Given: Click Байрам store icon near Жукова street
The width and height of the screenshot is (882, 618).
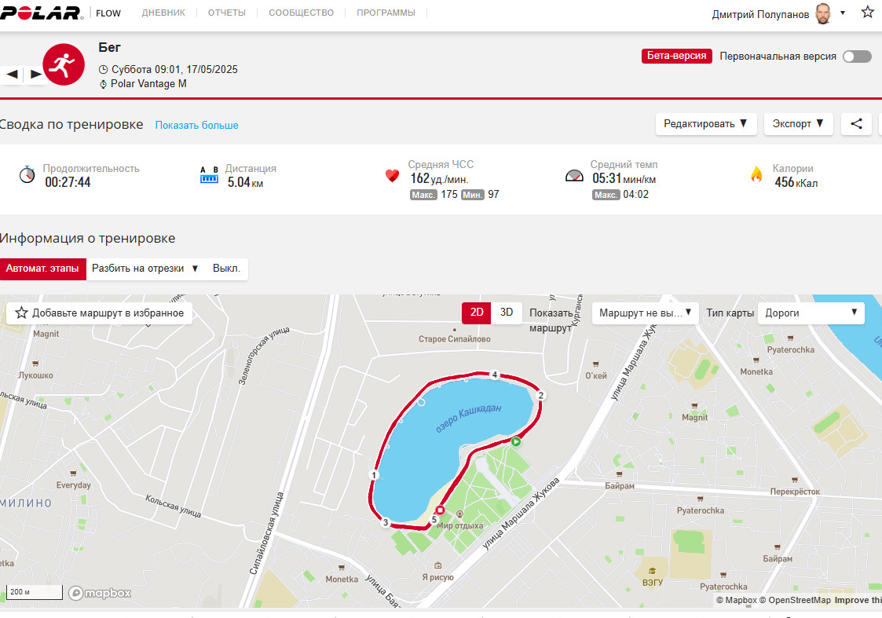Looking at the screenshot, I should click(619, 474).
